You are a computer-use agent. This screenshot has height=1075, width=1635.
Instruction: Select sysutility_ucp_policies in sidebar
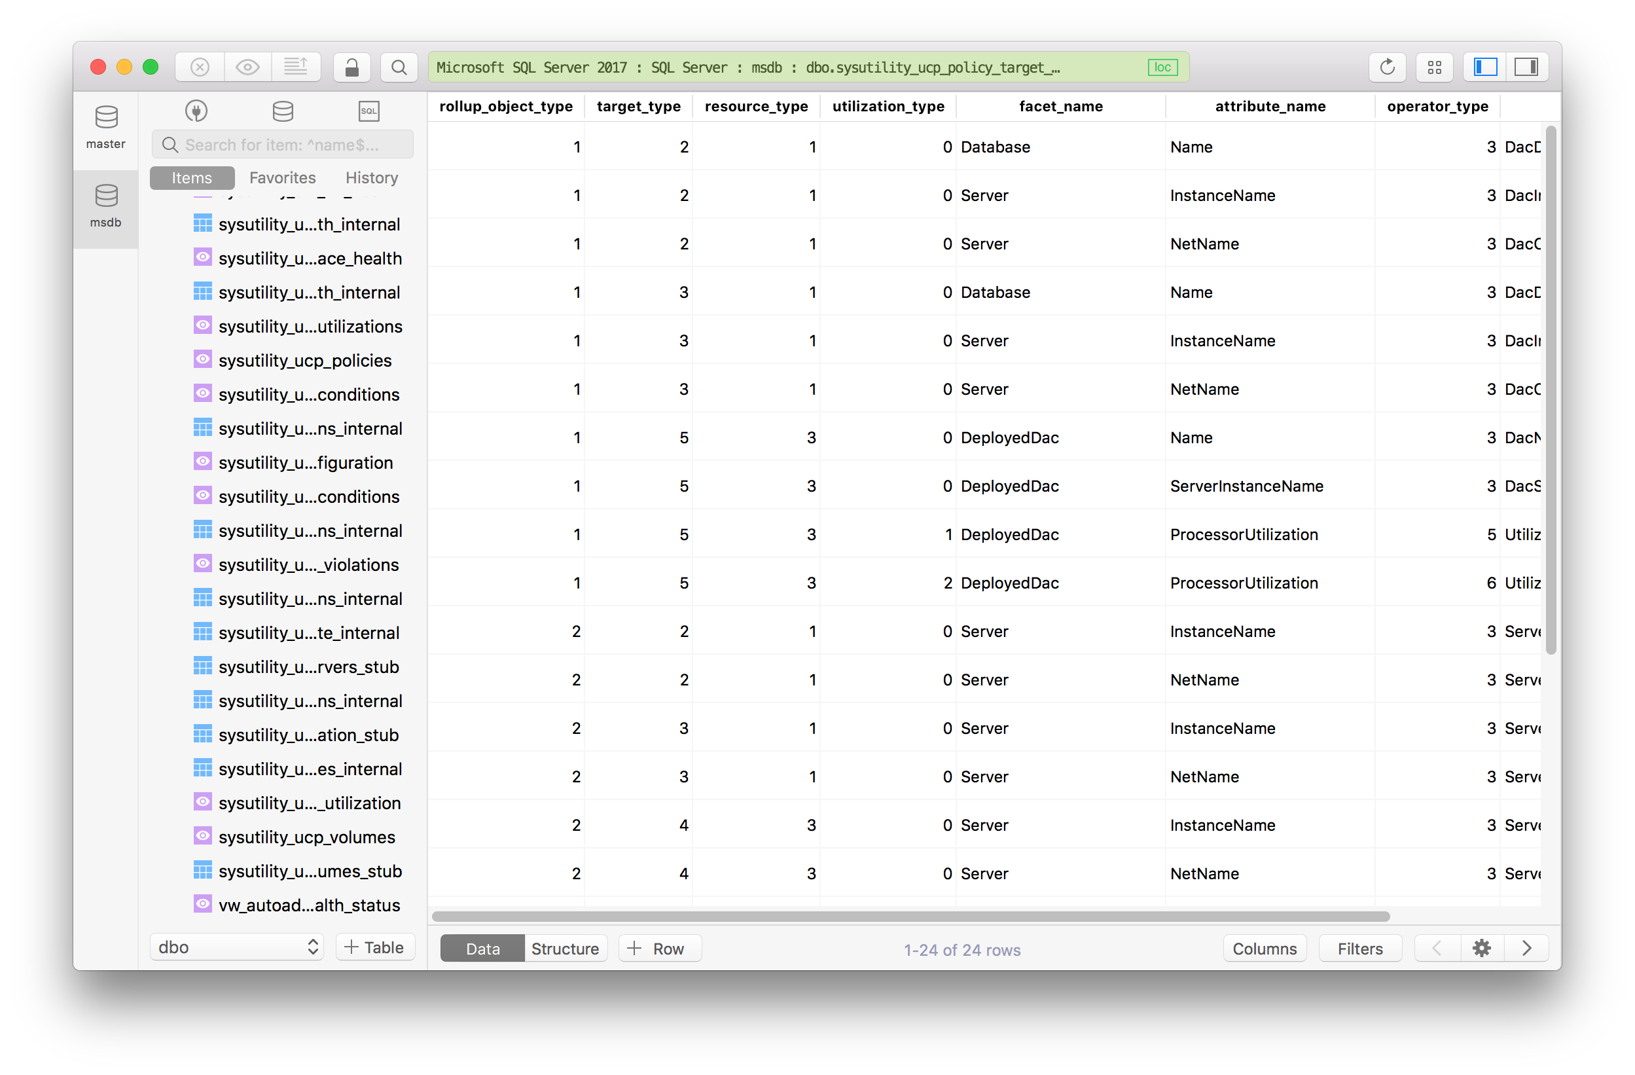coord(304,360)
